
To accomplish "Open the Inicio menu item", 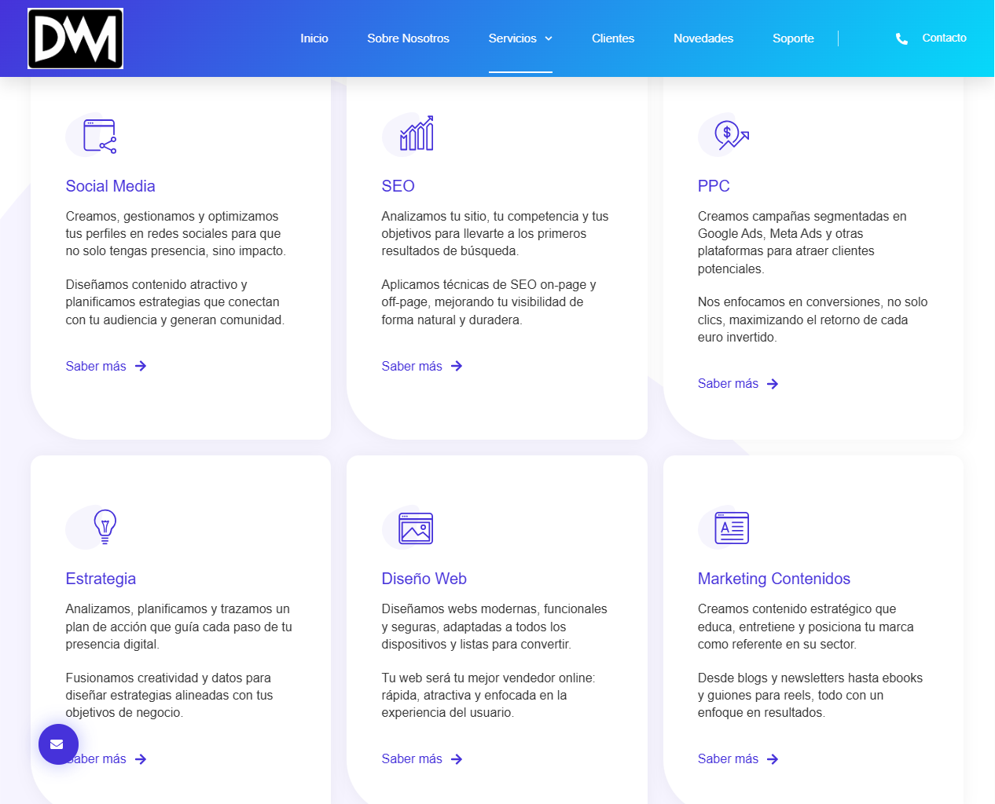I will pos(314,38).
